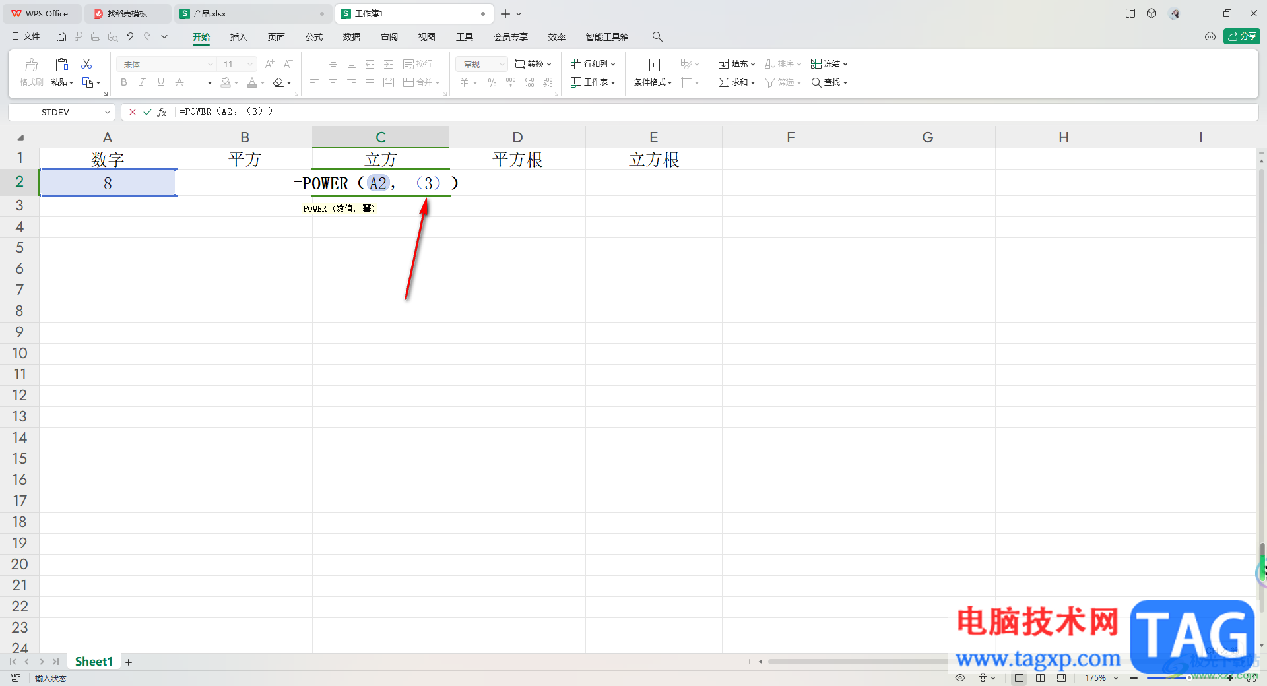Image resolution: width=1267 pixels, height=686 pixels.
Task: Click the Find (查找) button
Action: pos(829,82)
